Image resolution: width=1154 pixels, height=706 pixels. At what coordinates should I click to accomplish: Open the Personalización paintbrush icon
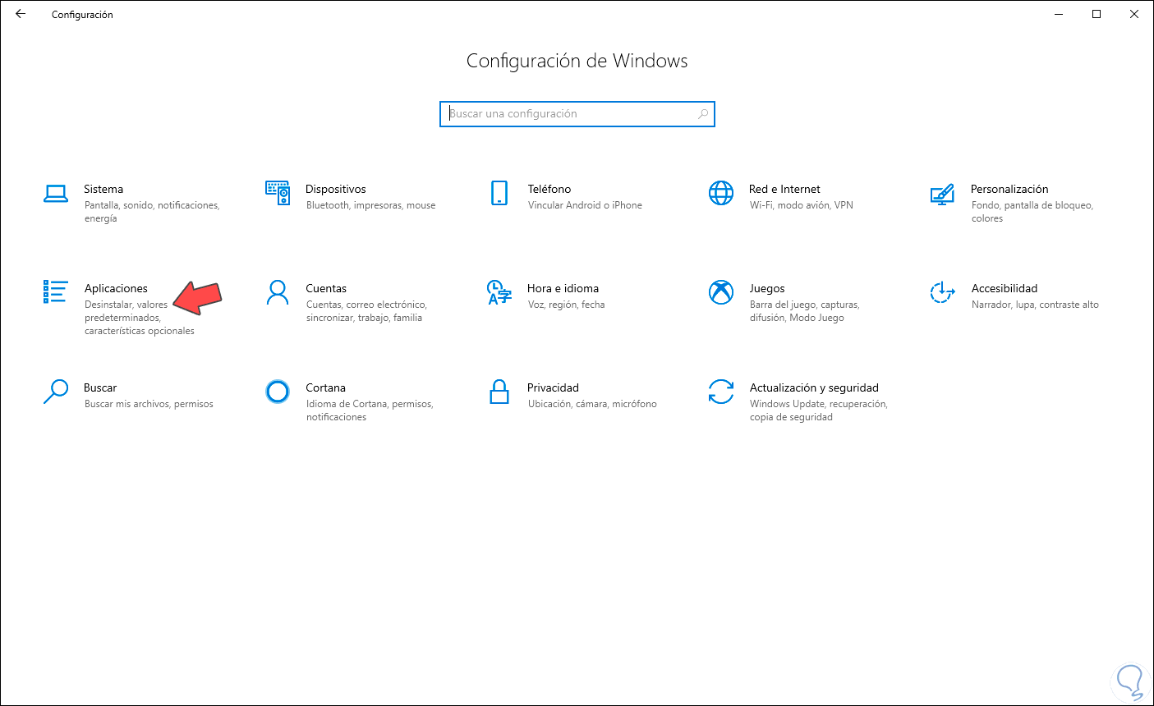pyautogui.click(x=942, y=194)
